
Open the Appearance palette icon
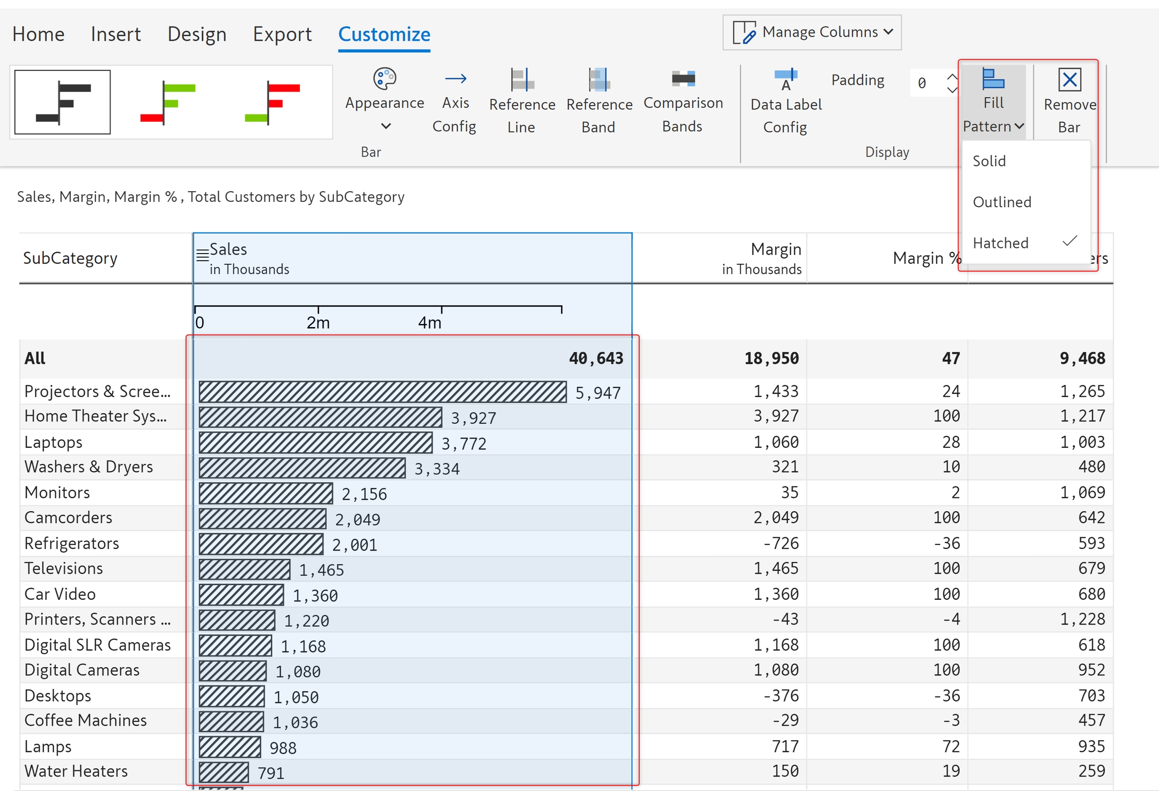[x=384, y=79]
